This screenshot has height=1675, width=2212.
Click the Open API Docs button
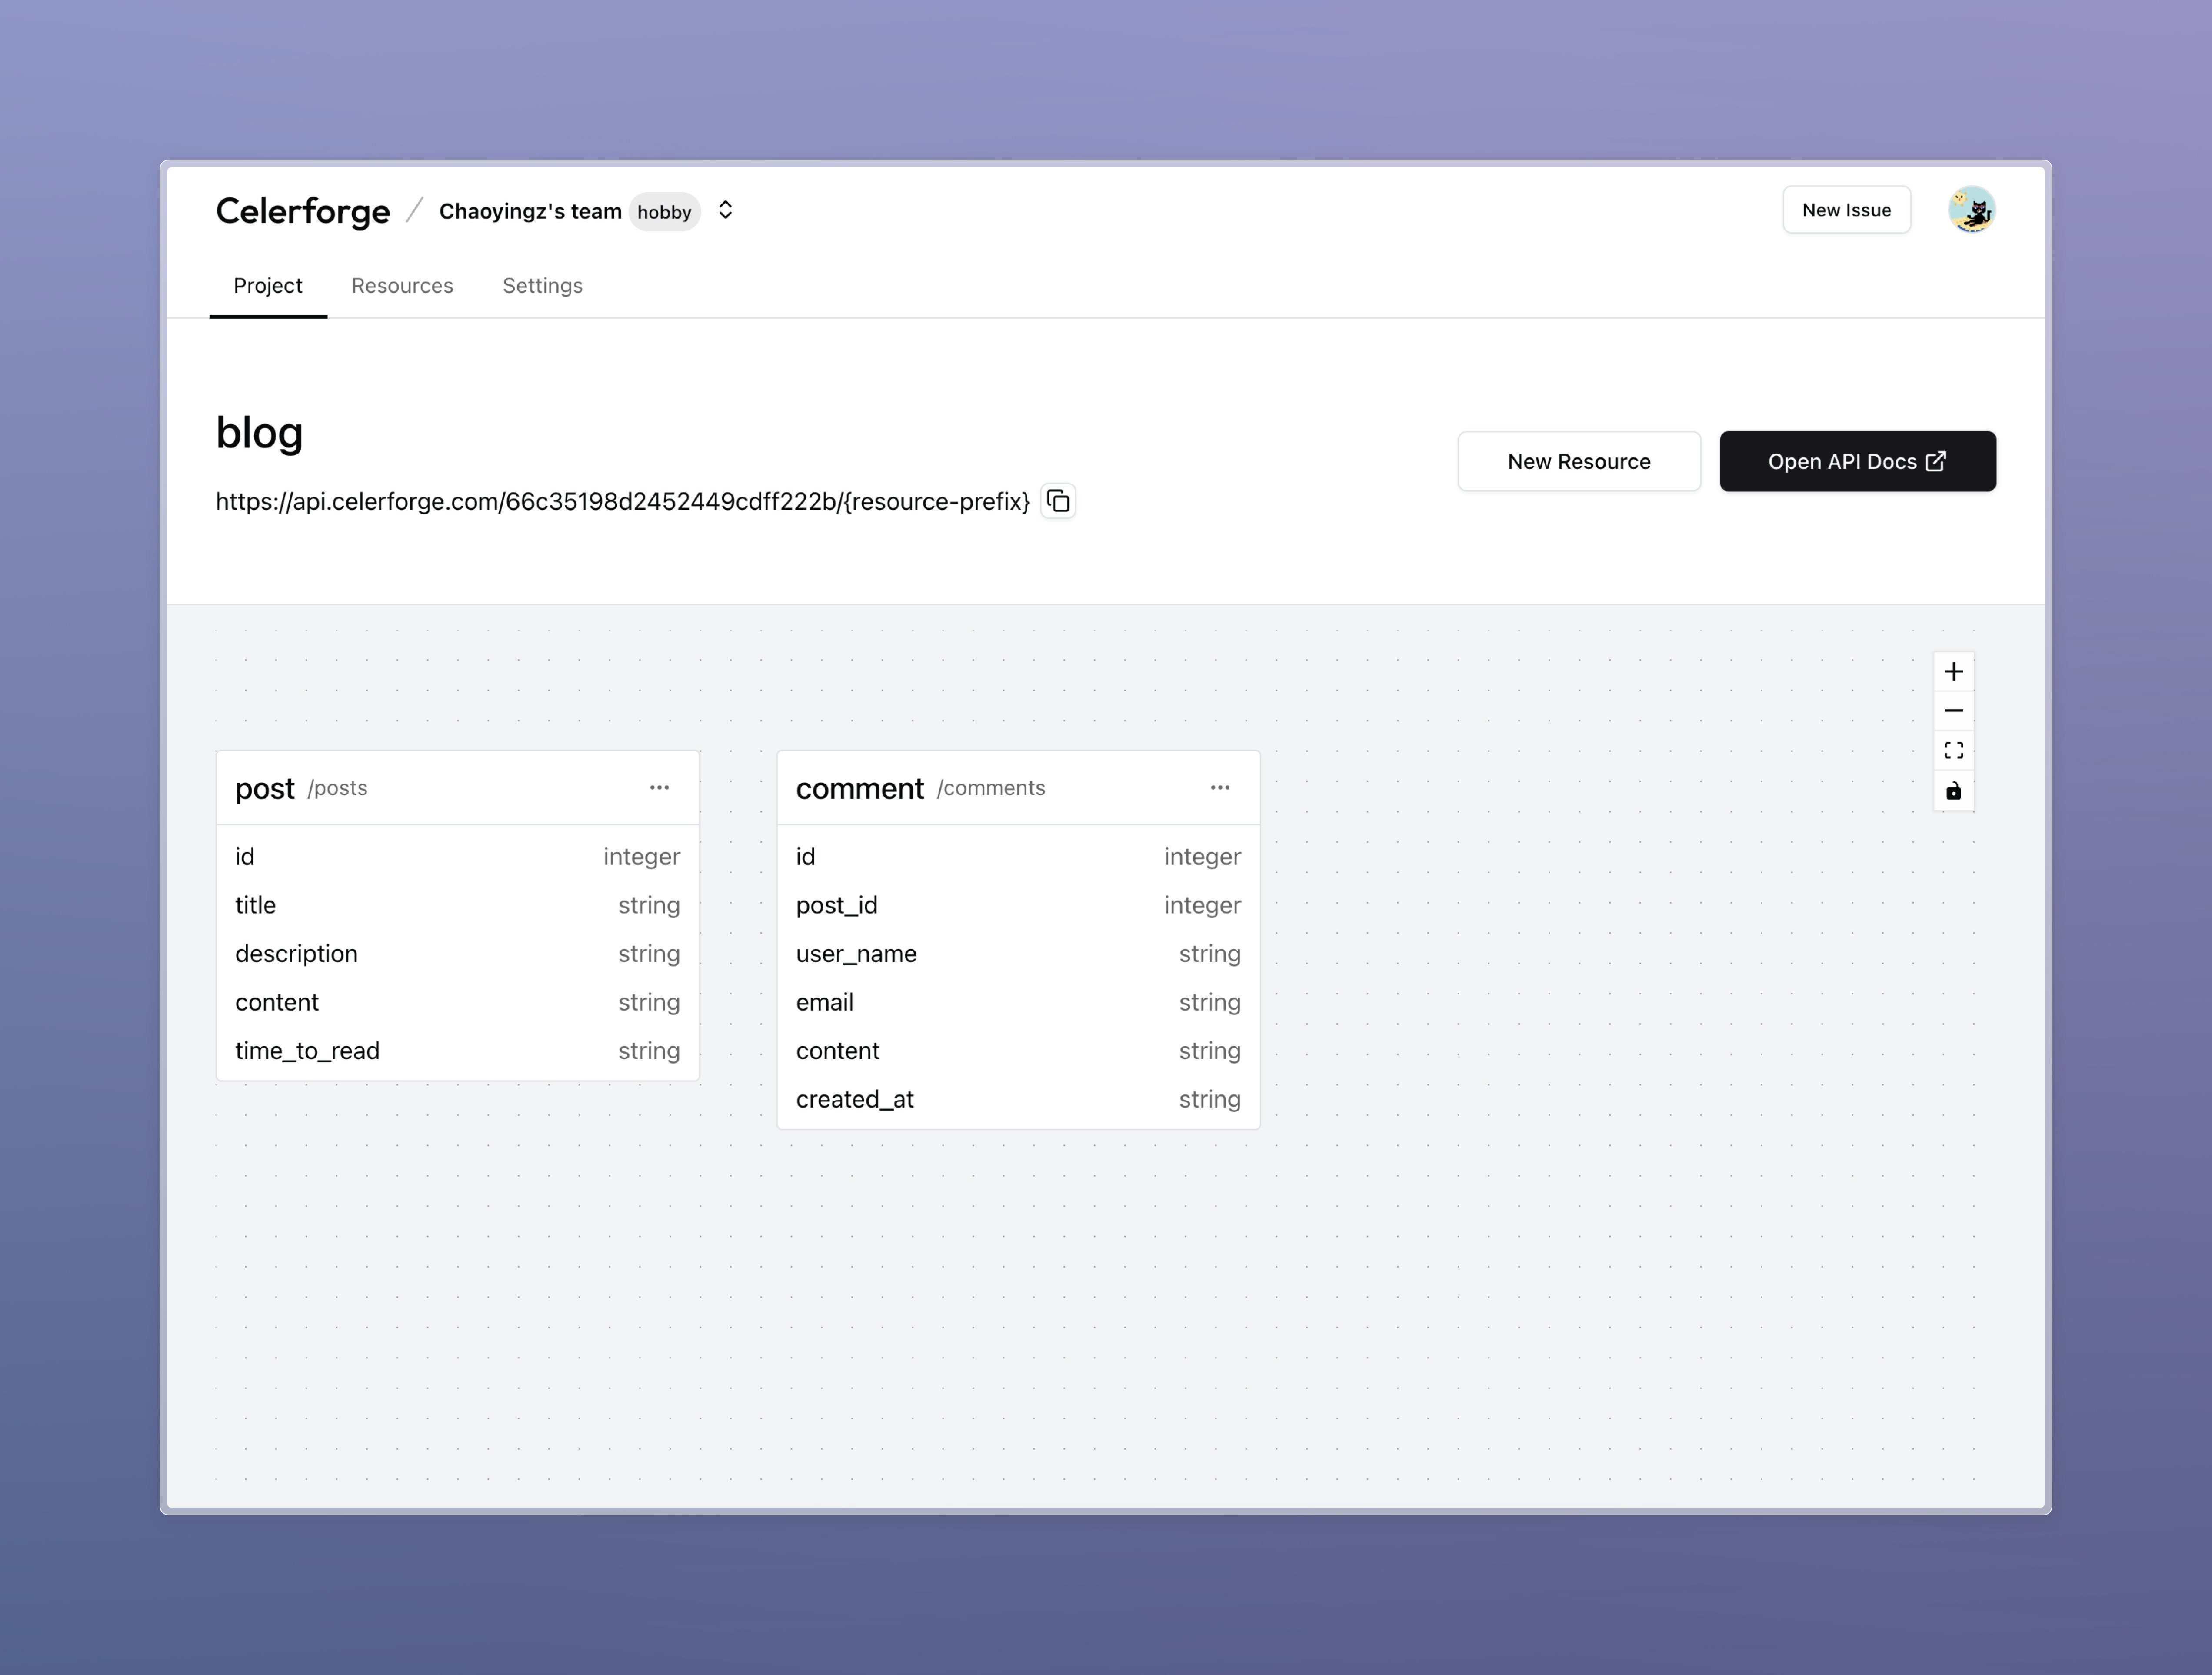pyautogui.click(x=1857, y=461)
